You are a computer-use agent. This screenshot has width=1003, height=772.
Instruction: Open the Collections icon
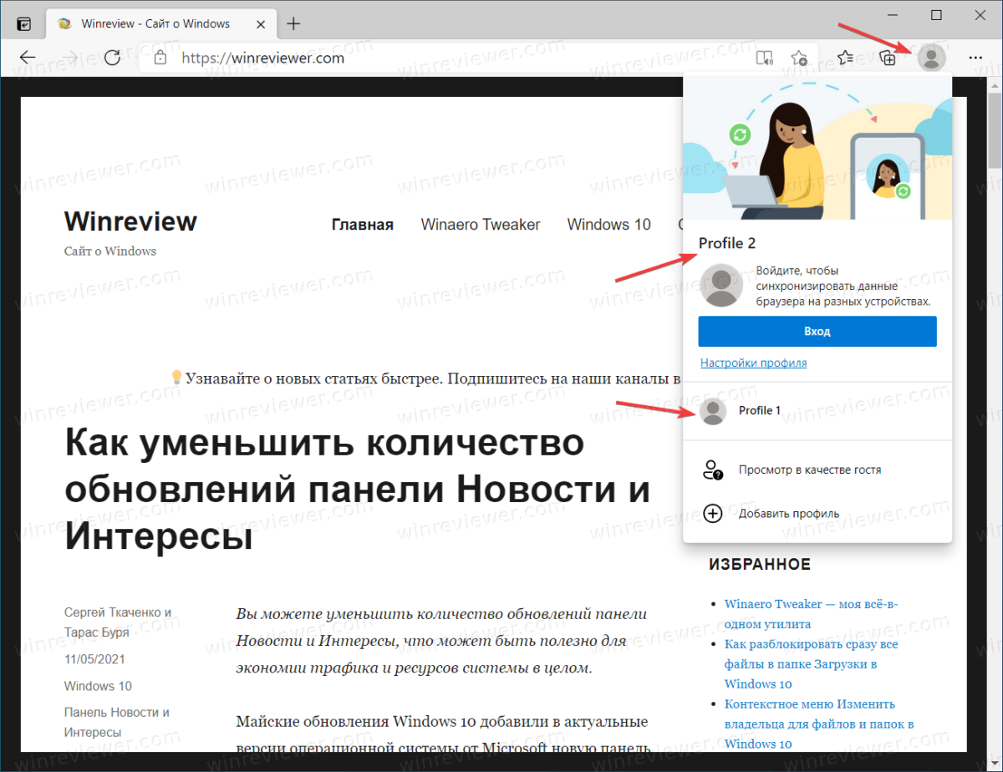point(888,57)
